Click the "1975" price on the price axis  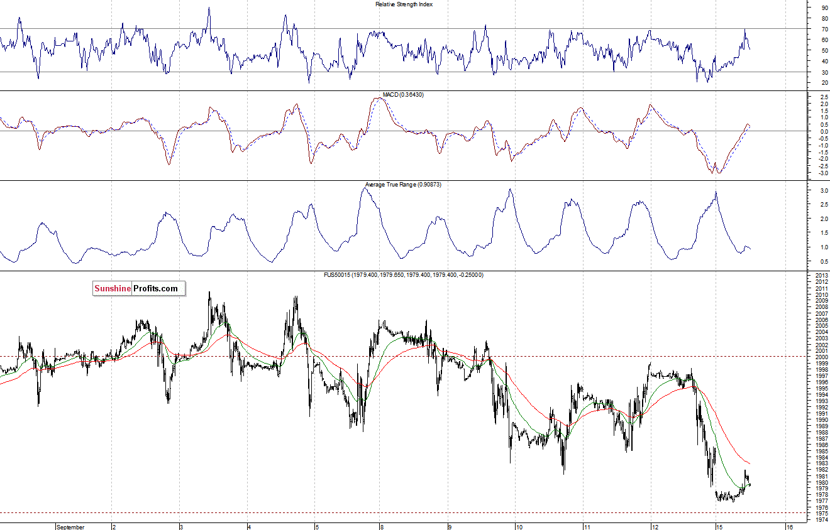coord(821,513)
